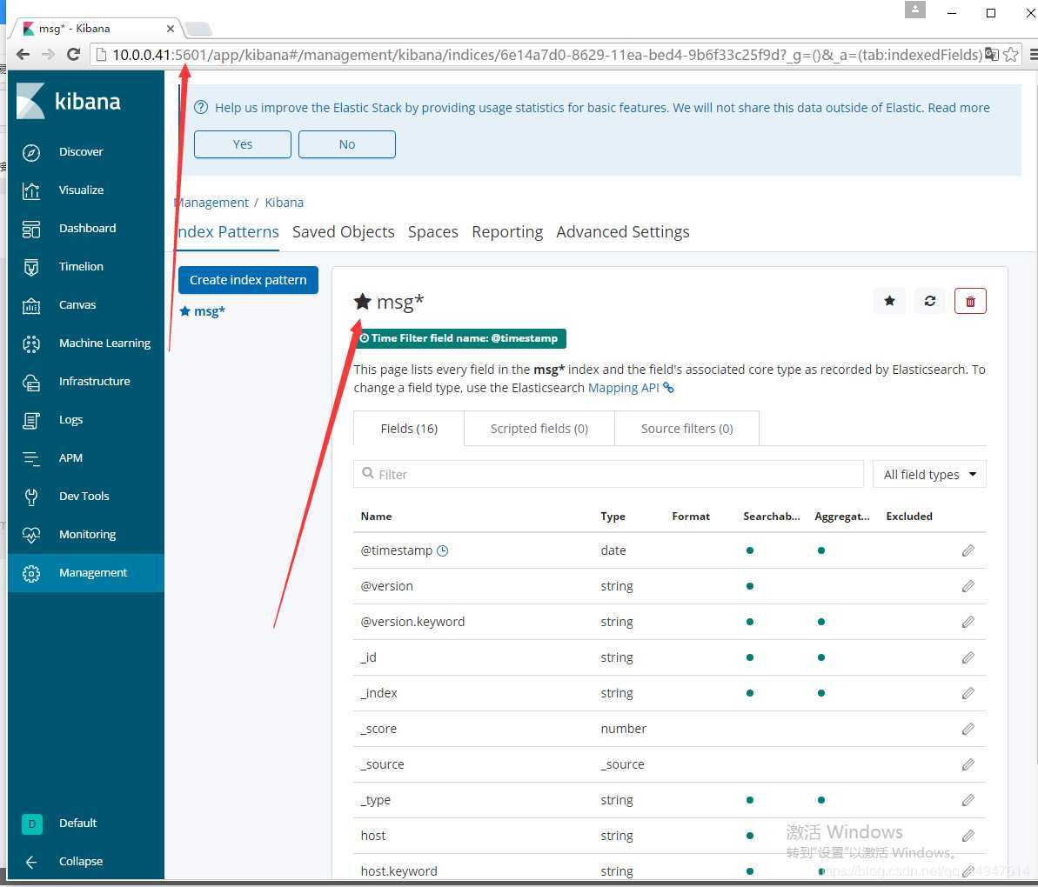The height and width of the screenshot is (887, 1038).
Task: Open the Mapping API link
Action: click(631, 388)
